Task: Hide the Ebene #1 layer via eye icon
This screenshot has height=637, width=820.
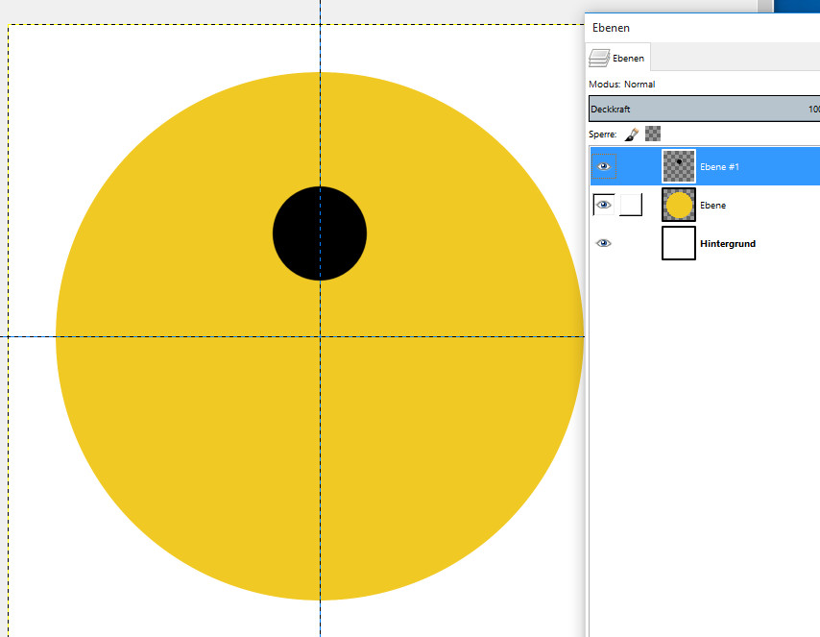Action: click(x=604, y=166)
